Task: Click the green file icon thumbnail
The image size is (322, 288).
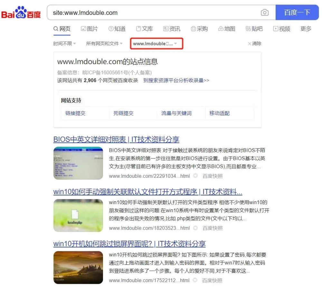Action: [x=78, y=215]
